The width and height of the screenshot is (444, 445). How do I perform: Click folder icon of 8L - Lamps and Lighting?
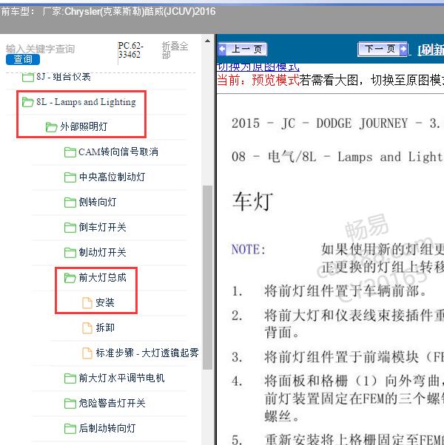28,102
